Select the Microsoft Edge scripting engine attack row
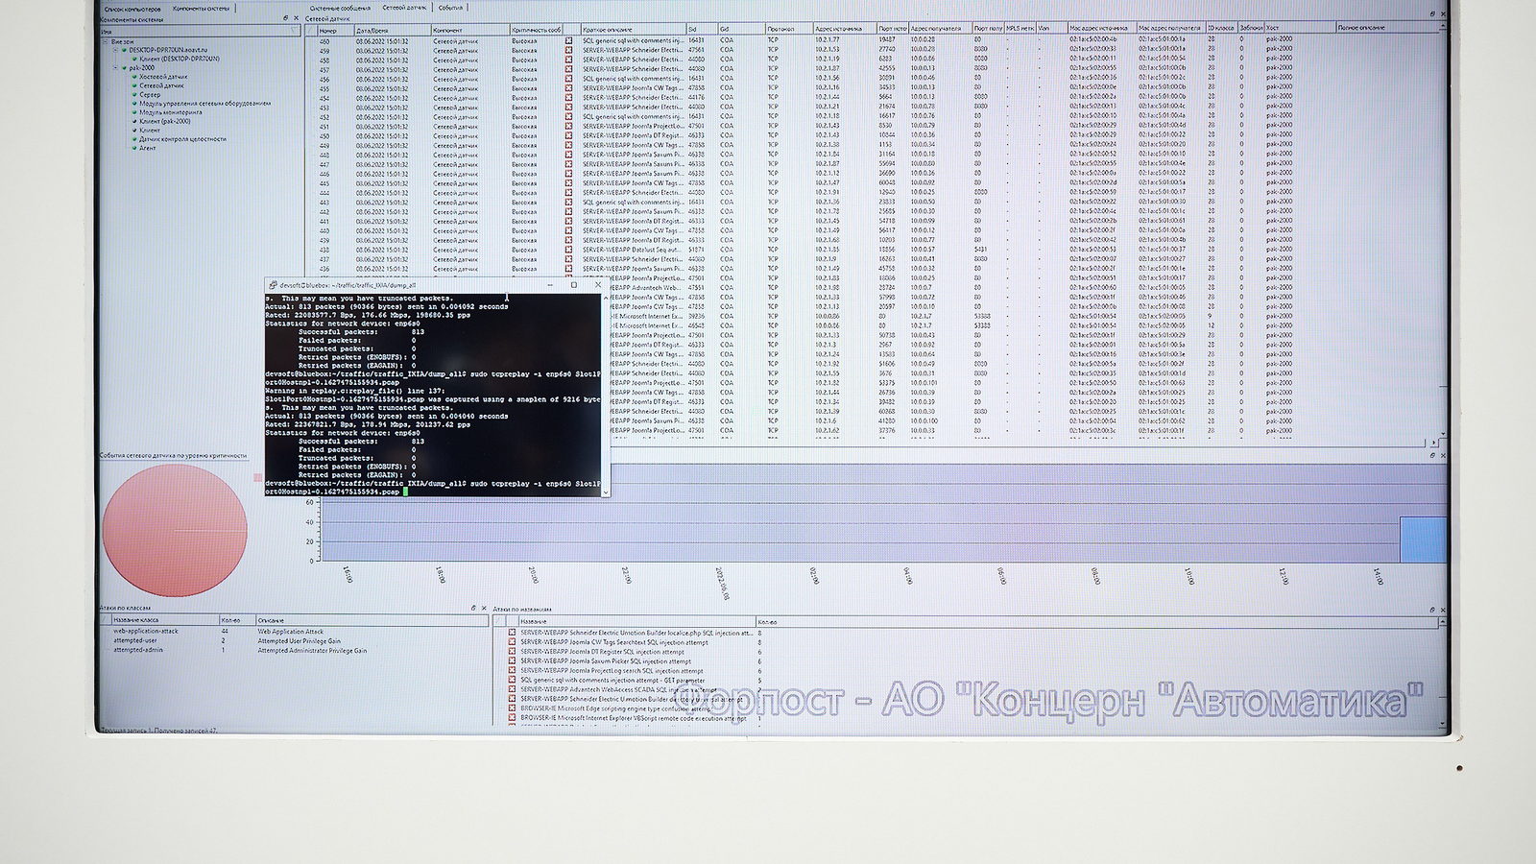1536x864 pixels. pyautogui.click(x=969, y=708)
